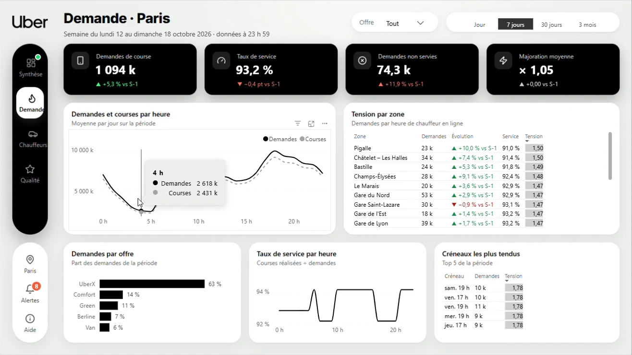Click the Majoration moyenne value × 1,05
Viewport: 632px width, 355px height.
pos(536,70)
